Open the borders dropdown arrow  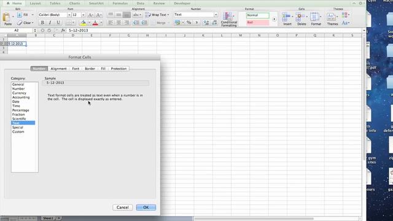[73, 23]
